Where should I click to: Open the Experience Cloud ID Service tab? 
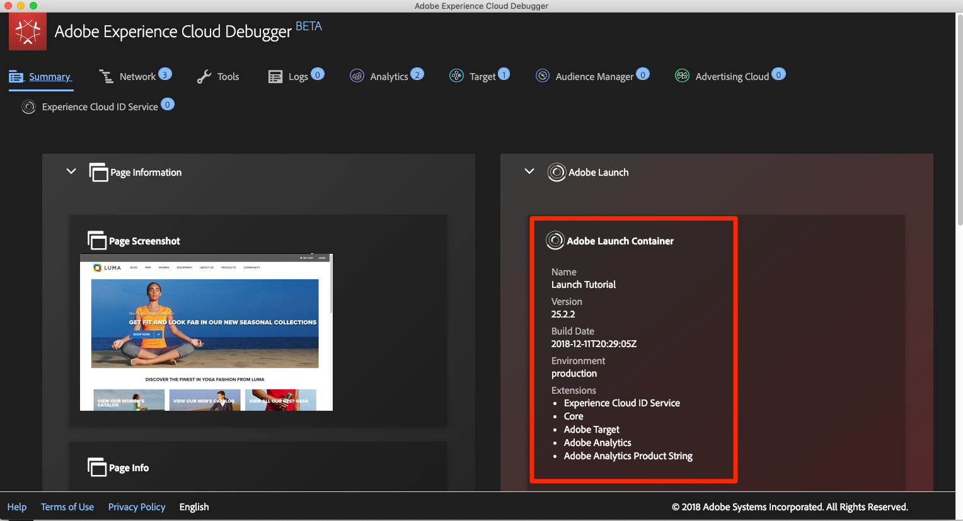(x=98, y=106)
